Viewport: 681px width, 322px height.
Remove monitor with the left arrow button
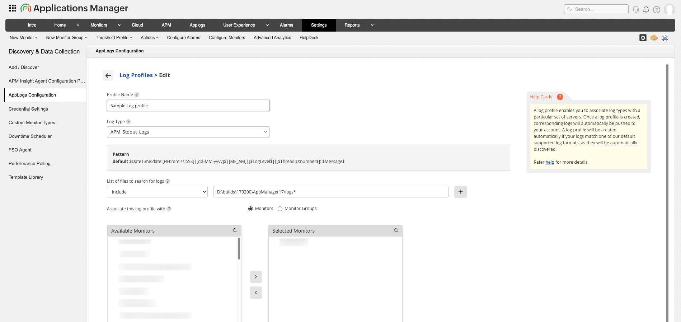[256, 293]
